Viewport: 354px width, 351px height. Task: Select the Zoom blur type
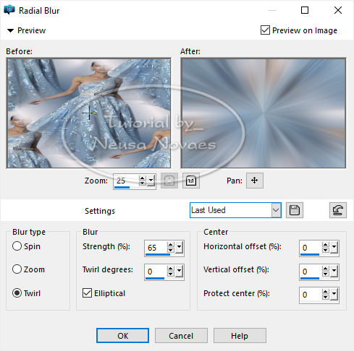[17, 269]
